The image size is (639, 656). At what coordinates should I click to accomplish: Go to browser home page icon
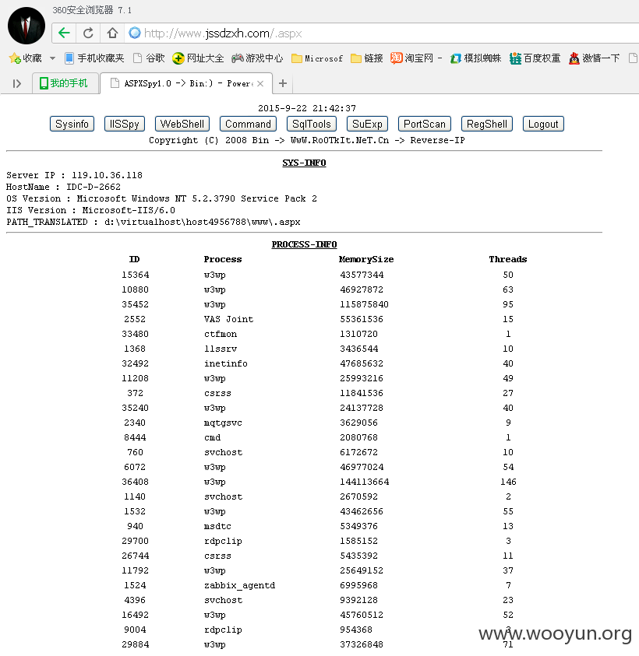[112, 33]
